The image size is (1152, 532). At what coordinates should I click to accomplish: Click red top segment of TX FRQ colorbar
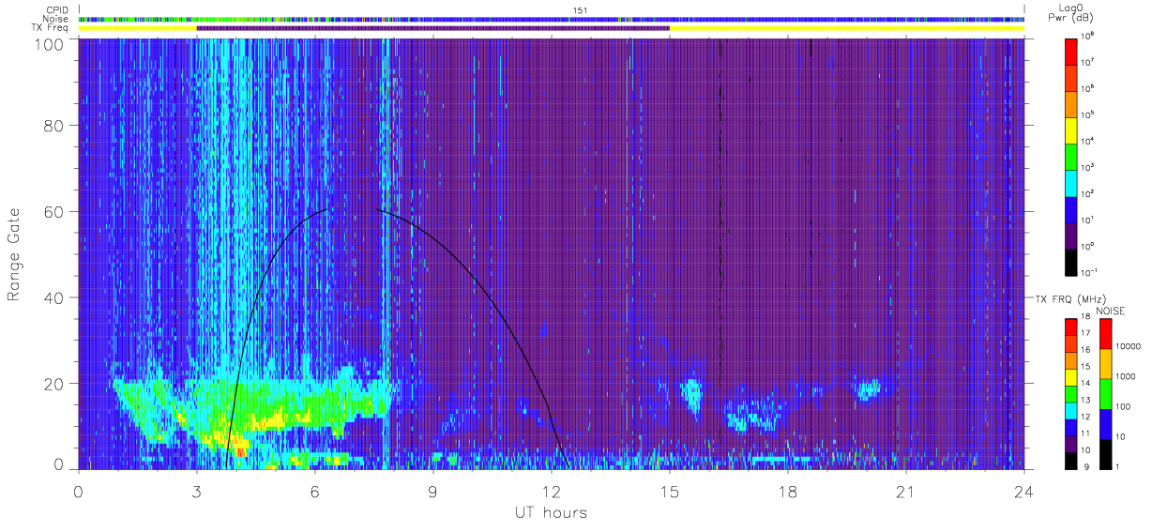coord(1070,327)
